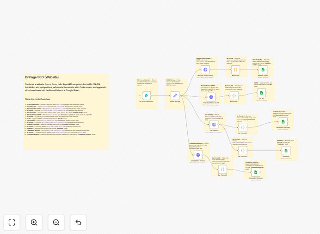
Task: Click the On form submission sticky note description
Action: tap(147, 82)
